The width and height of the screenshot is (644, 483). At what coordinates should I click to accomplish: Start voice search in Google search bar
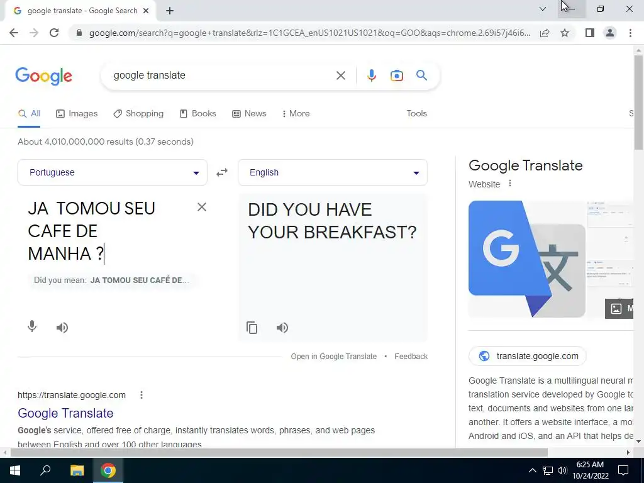click(x=371, y=75)
